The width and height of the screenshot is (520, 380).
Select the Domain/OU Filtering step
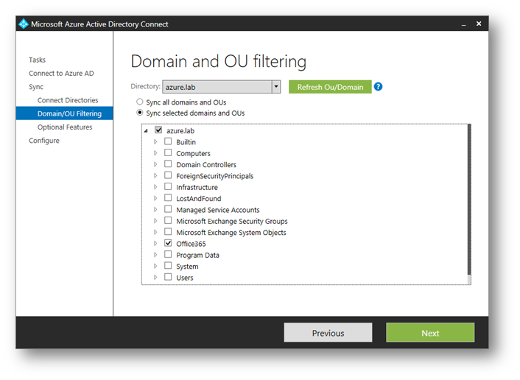(64, 113)
